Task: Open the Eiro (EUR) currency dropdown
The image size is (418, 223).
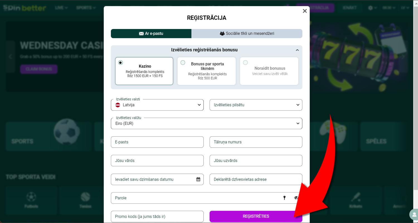Action: (x=206, y=123)
